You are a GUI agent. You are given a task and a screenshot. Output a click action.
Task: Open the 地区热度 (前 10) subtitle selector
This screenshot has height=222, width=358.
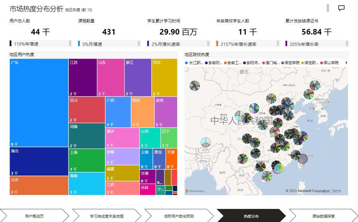pyautogui.click(x=78, y=10)
